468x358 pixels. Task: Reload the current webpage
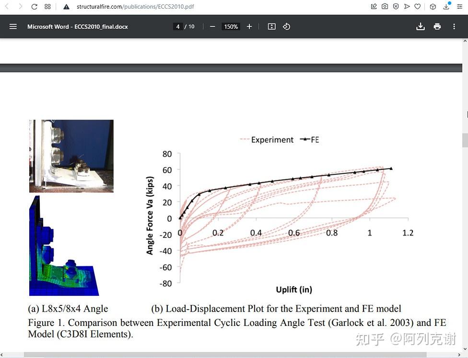pyautogui.click(x=34, y=6)
